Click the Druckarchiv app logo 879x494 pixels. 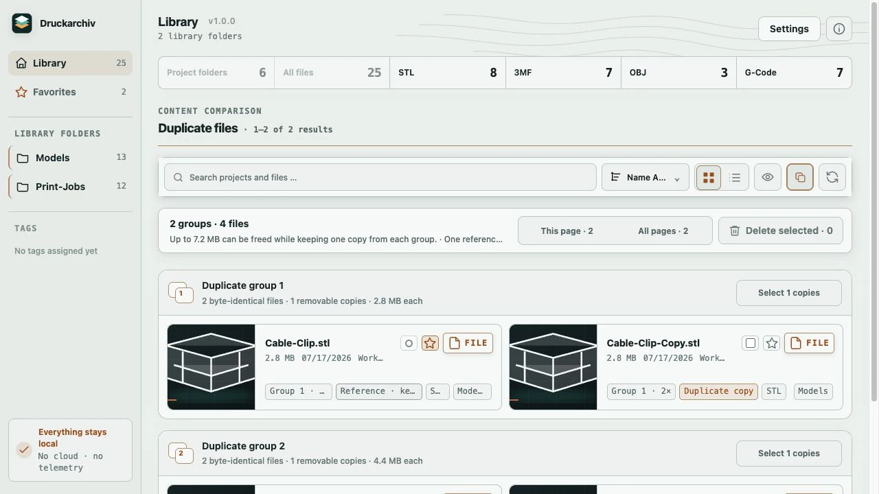click(x=22, y=23)
